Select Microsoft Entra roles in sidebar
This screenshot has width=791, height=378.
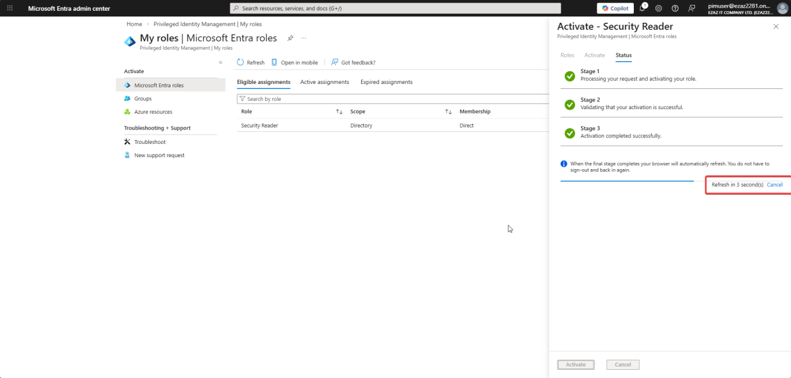click(170, 85)
